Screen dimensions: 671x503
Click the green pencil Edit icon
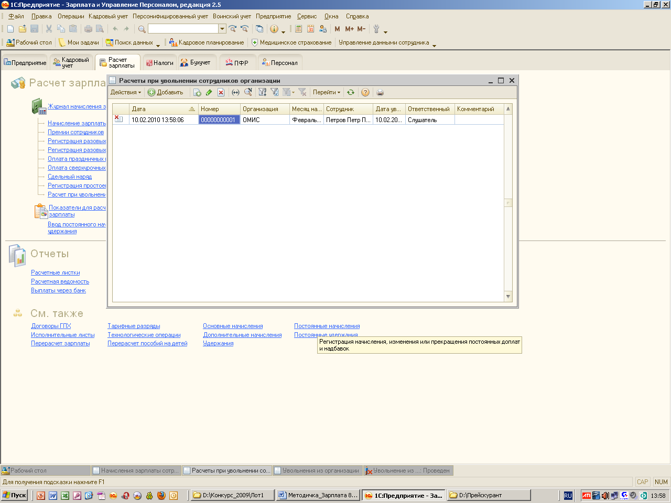(209, 92)
